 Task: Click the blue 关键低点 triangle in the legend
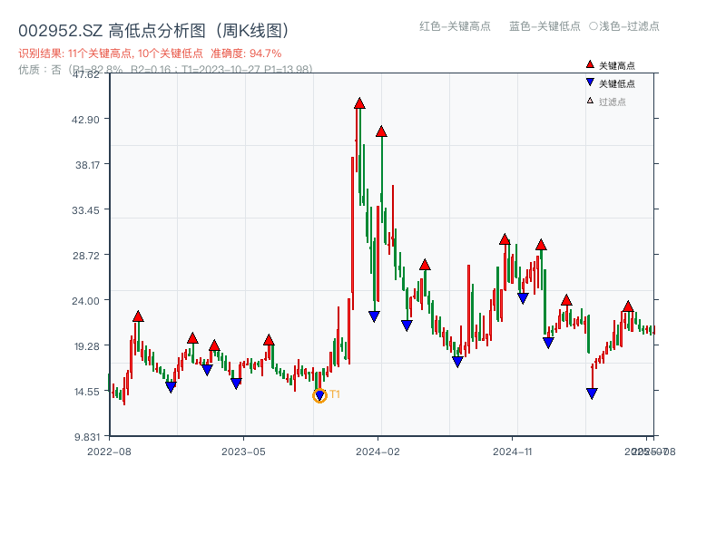coord(590,83)
